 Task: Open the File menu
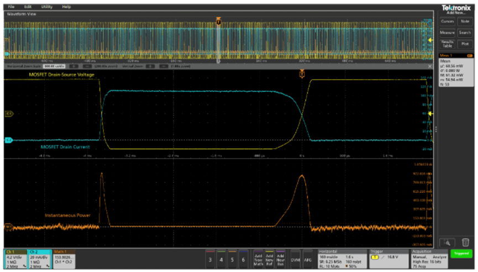(x=11, y=7)
